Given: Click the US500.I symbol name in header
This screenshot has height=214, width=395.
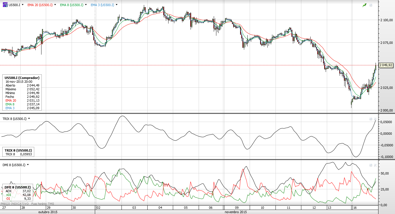Looking at the screenshot, I should tap(15, 5).
